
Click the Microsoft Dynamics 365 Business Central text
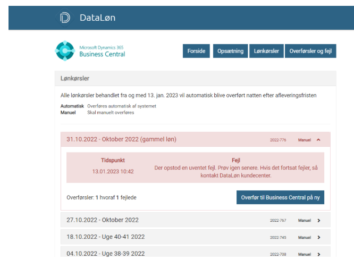click(102, 51)
